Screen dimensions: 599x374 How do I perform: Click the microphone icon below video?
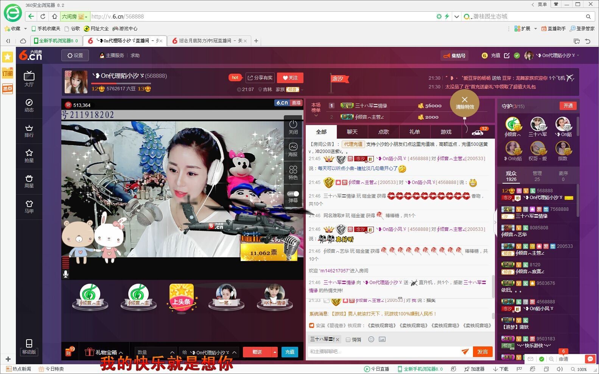pos(65,274)
